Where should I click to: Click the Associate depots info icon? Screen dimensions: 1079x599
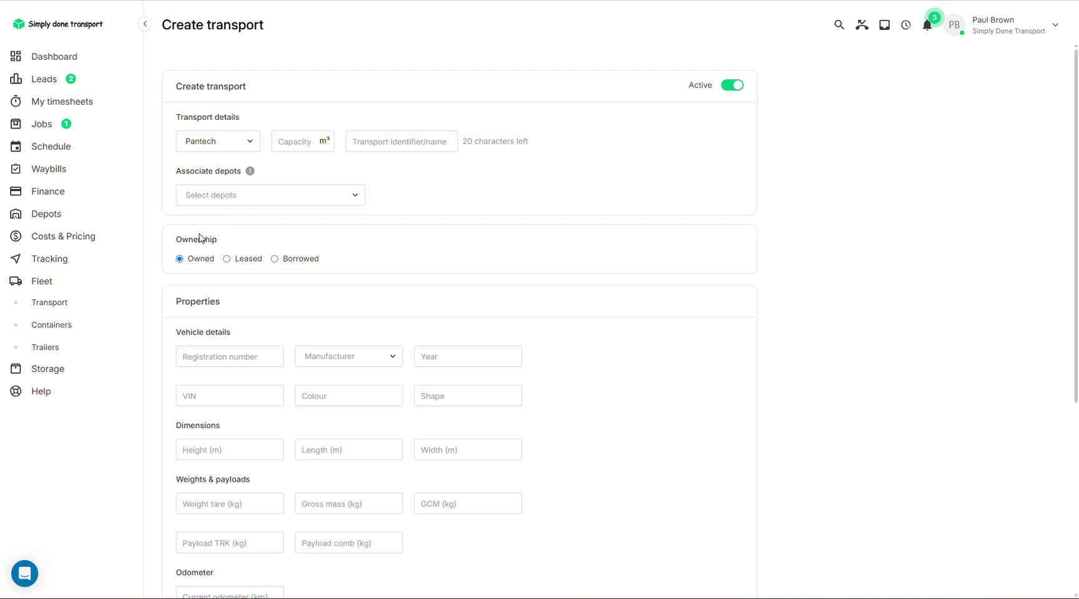pos(250,171)
